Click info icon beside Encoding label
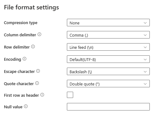Image resolution: width=168 pixels, height=123 pixels. [24, 59]
